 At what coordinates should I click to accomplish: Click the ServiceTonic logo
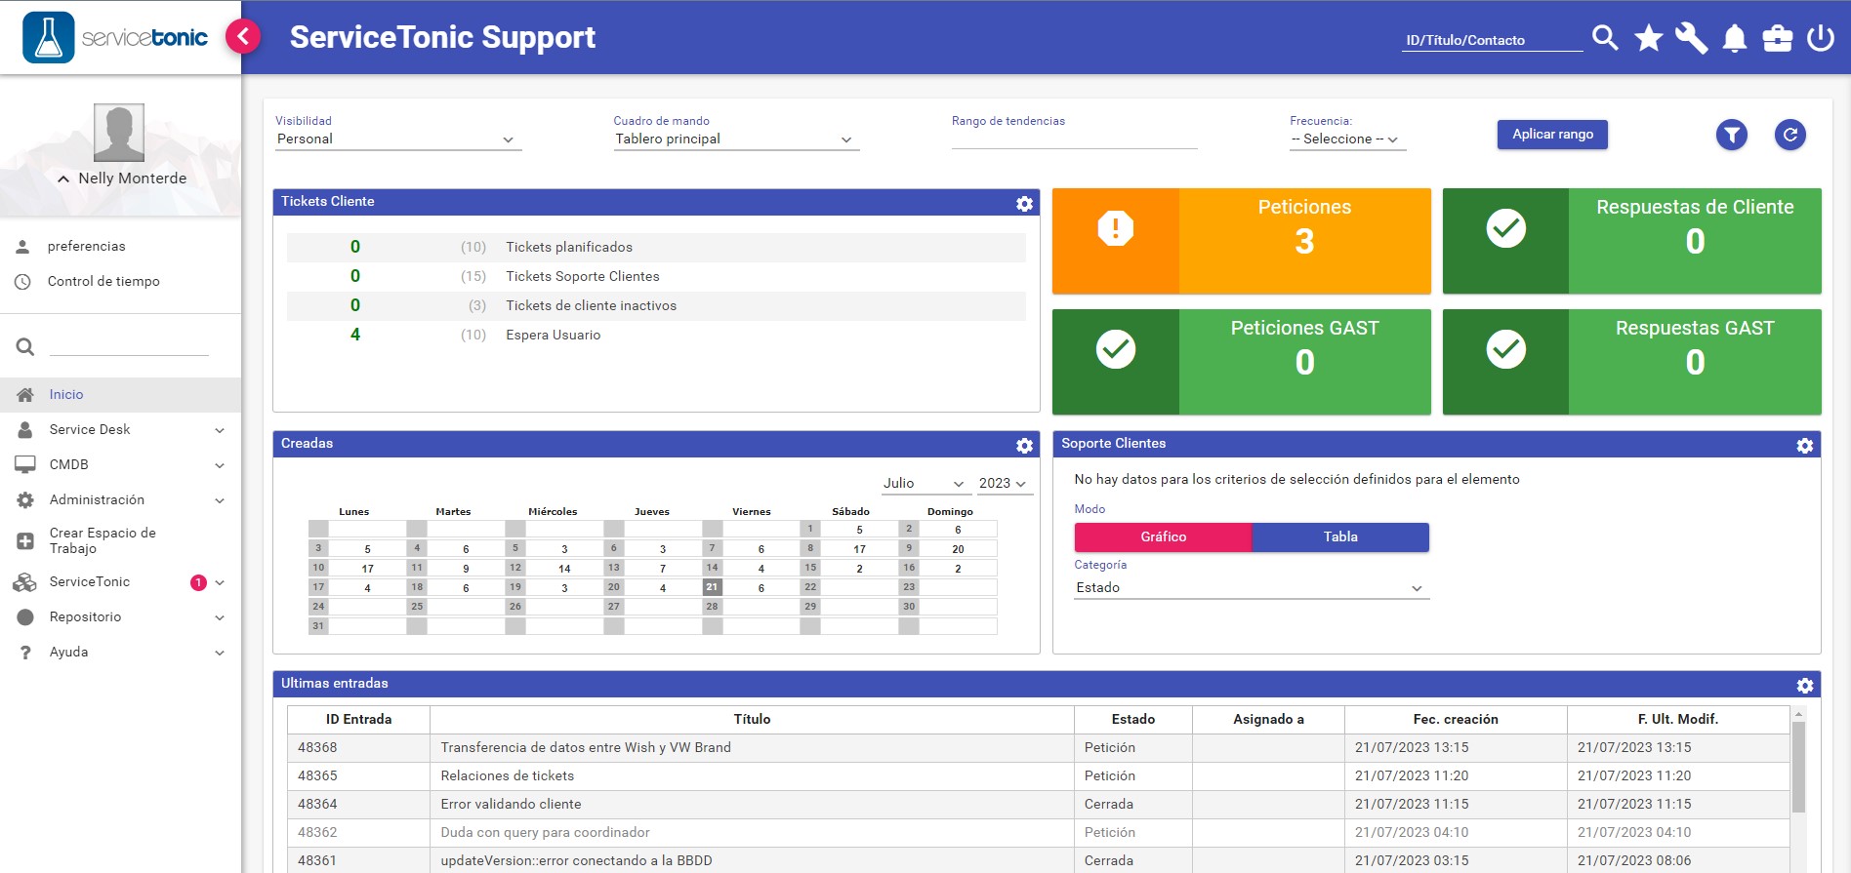click(x=115, y=37)
